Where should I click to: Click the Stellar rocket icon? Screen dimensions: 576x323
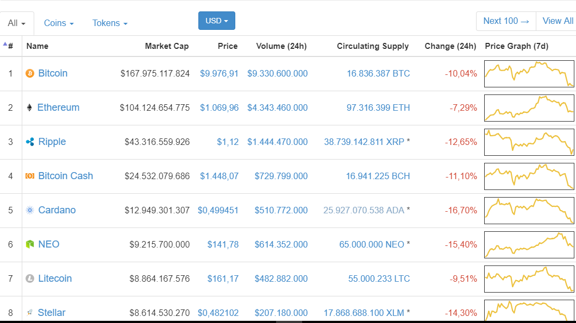pyautogui.click(x=30, y=313)
